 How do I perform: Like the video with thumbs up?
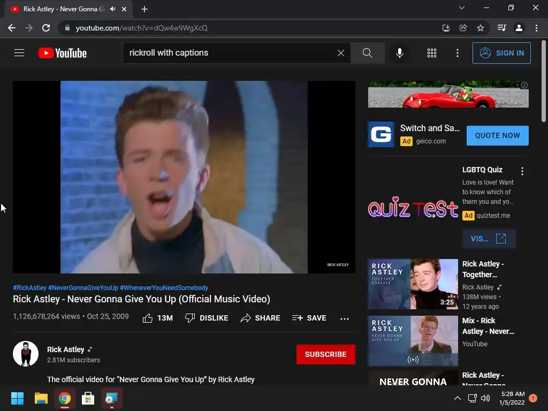click(x=158, y=318)
